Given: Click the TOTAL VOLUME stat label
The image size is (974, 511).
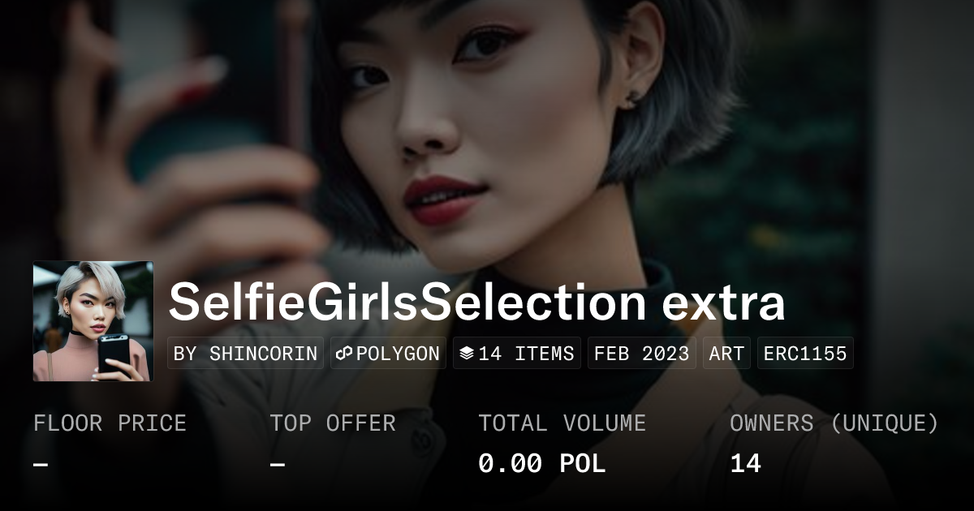Looking at the screenshot, I should pos(562,423).
